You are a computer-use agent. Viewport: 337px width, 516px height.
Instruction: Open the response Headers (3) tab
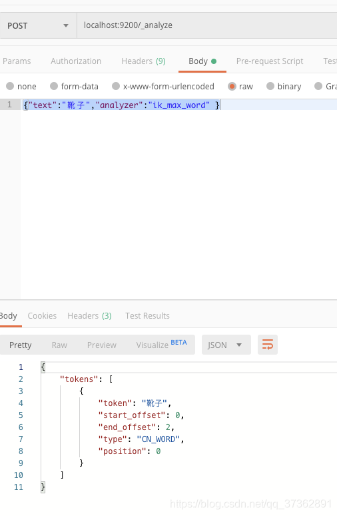[x=89, y=316]
